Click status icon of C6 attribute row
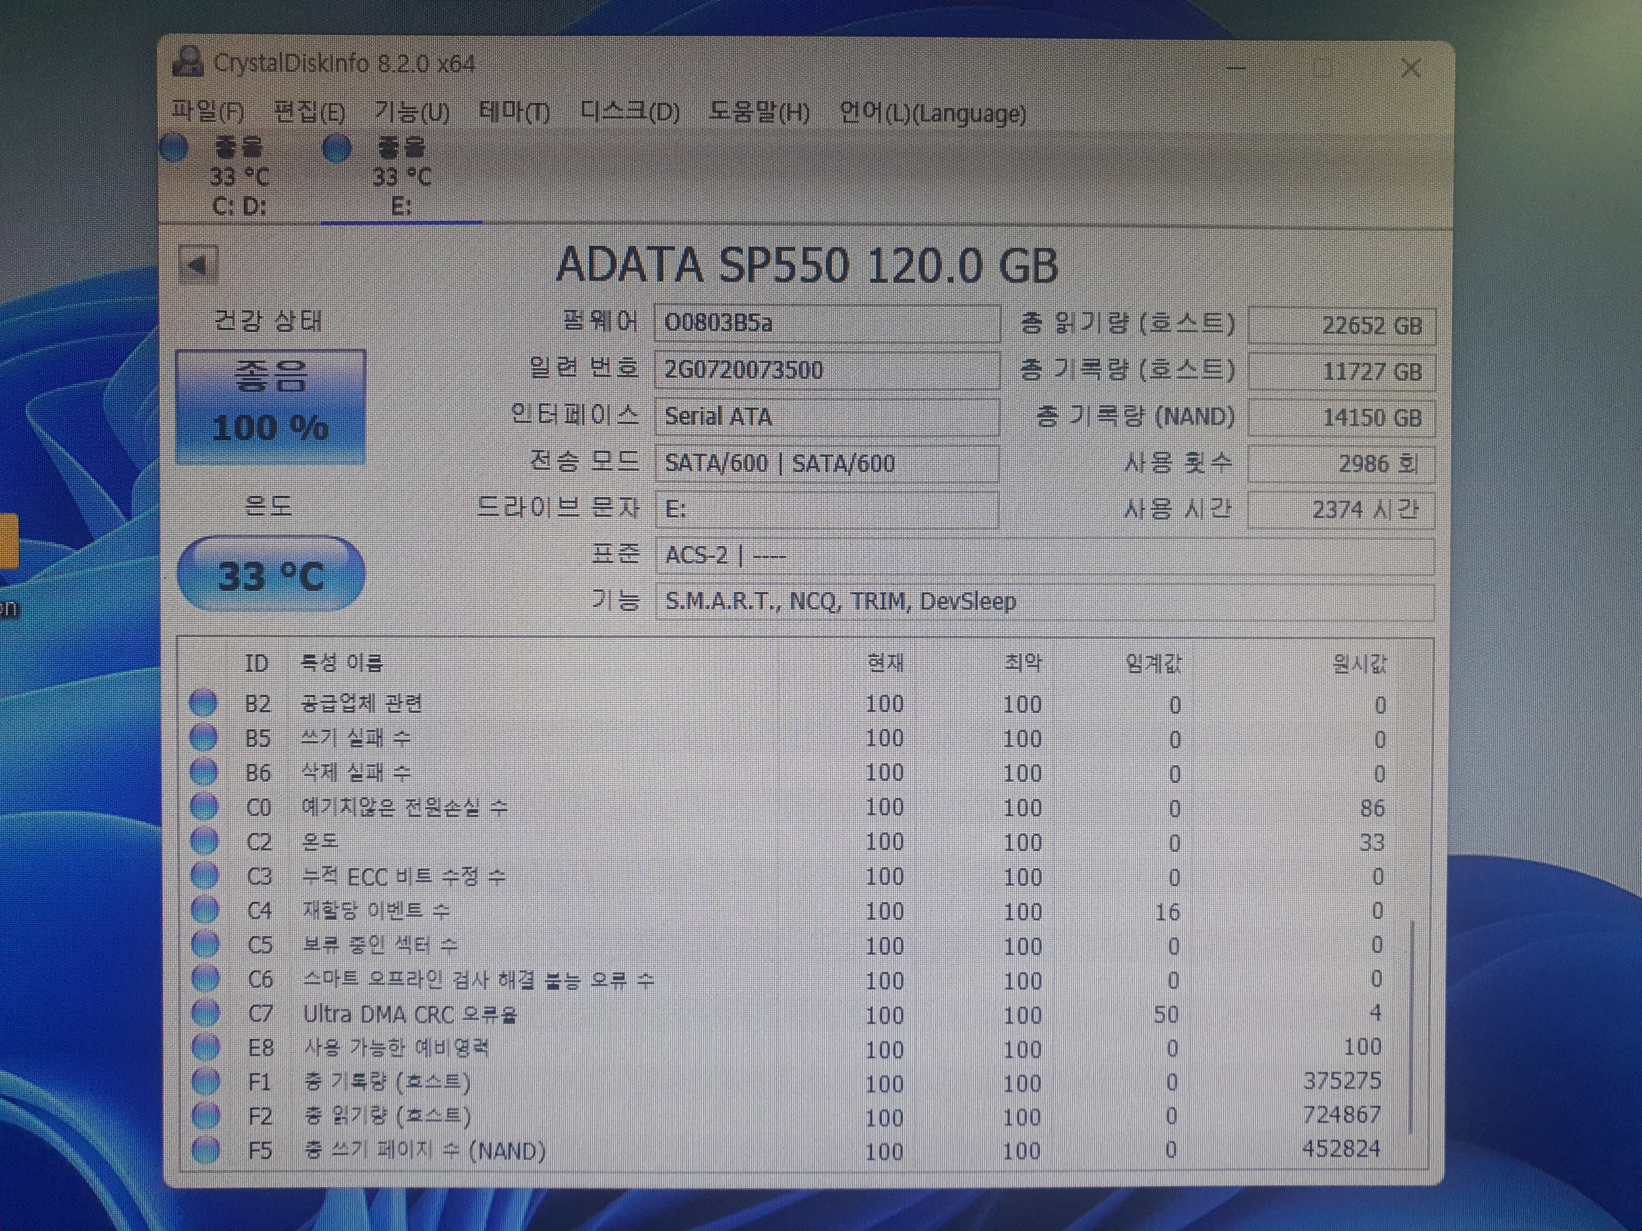1642x1231 pixels. pos(206,979)
